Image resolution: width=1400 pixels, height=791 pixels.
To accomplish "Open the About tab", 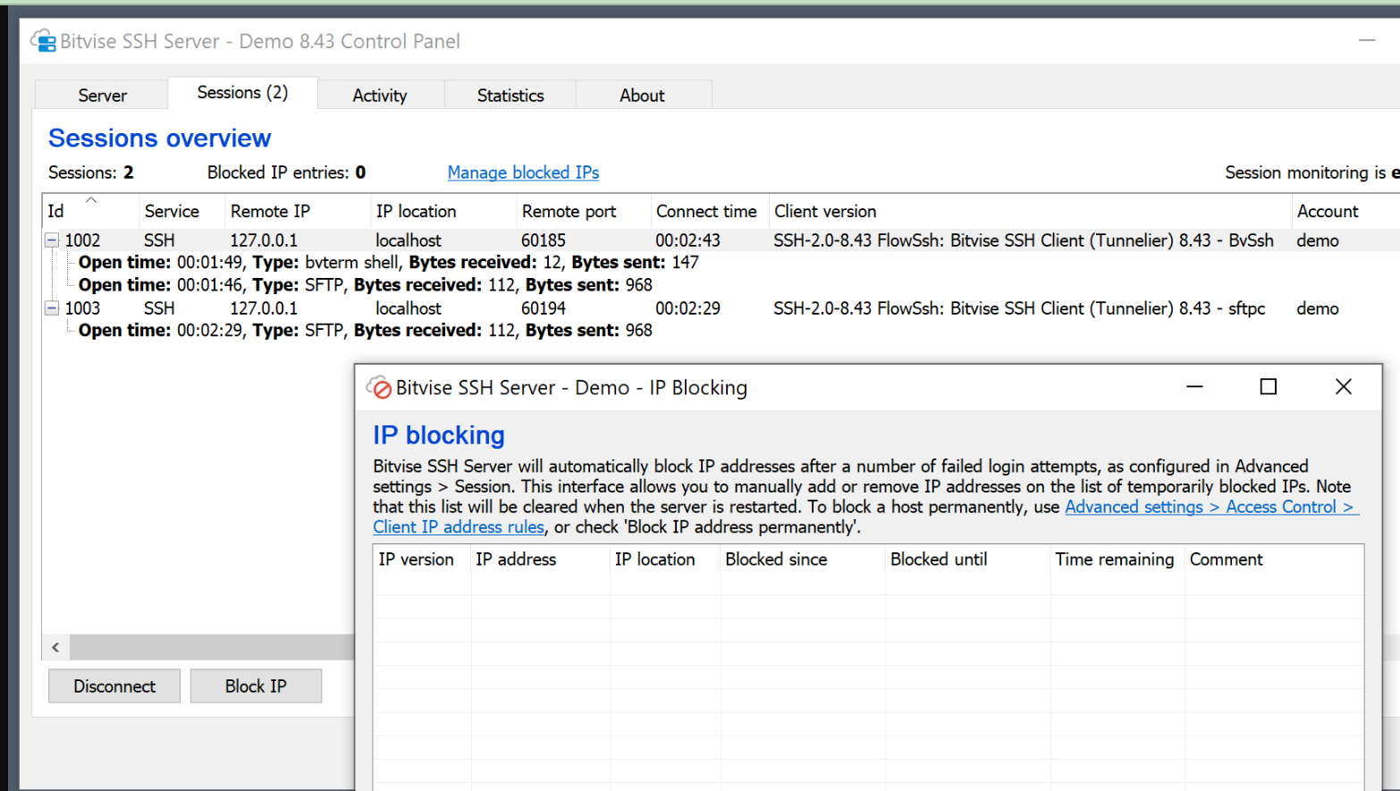I will 642,94.
